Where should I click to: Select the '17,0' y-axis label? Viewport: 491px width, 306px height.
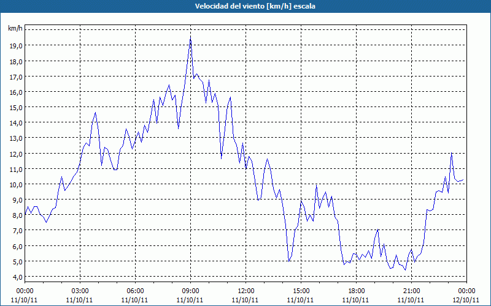17,77
